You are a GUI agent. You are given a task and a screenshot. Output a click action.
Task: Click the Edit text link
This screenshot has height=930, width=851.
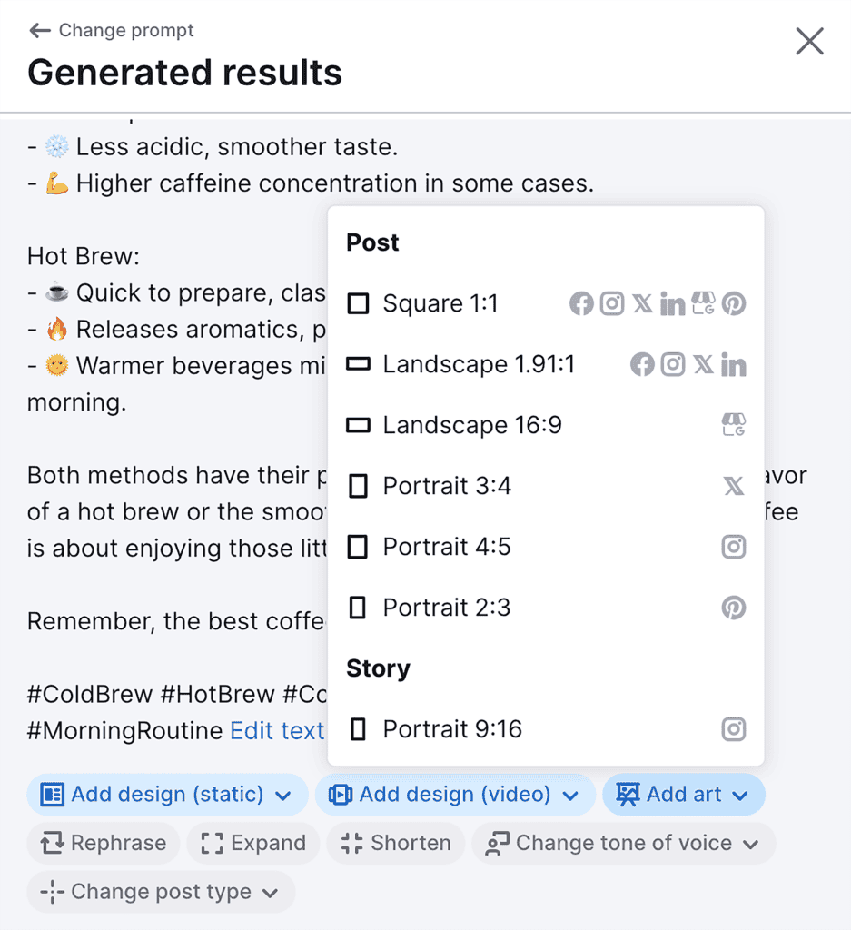(277, 730)
